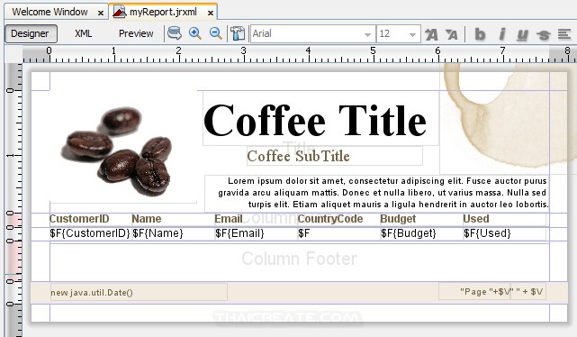Click the Column Footer band
Screen dimensions: 577x337
click(x=299, y=261)
